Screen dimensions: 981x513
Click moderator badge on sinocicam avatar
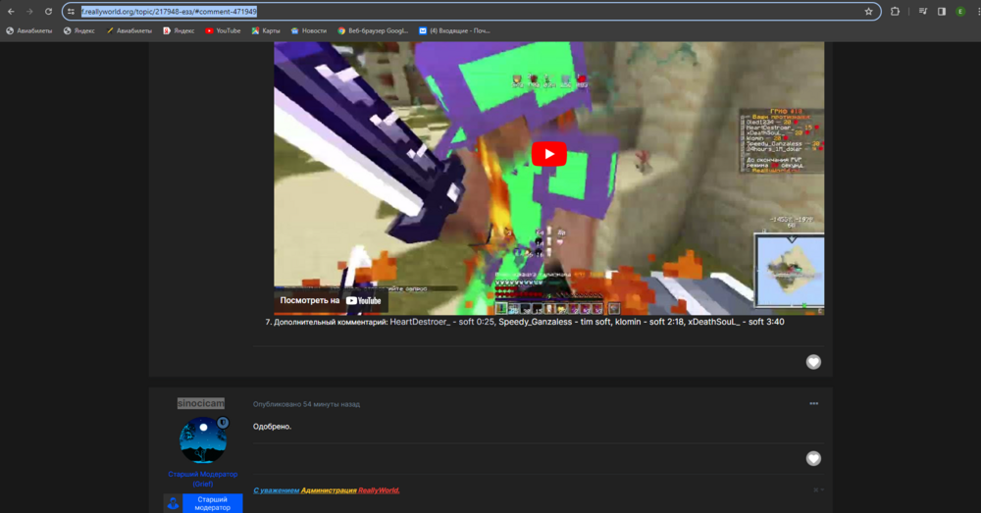pos(223,423)
